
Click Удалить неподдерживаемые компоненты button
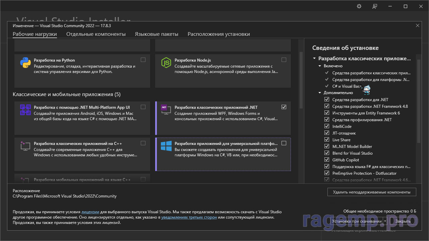point(372,192)
